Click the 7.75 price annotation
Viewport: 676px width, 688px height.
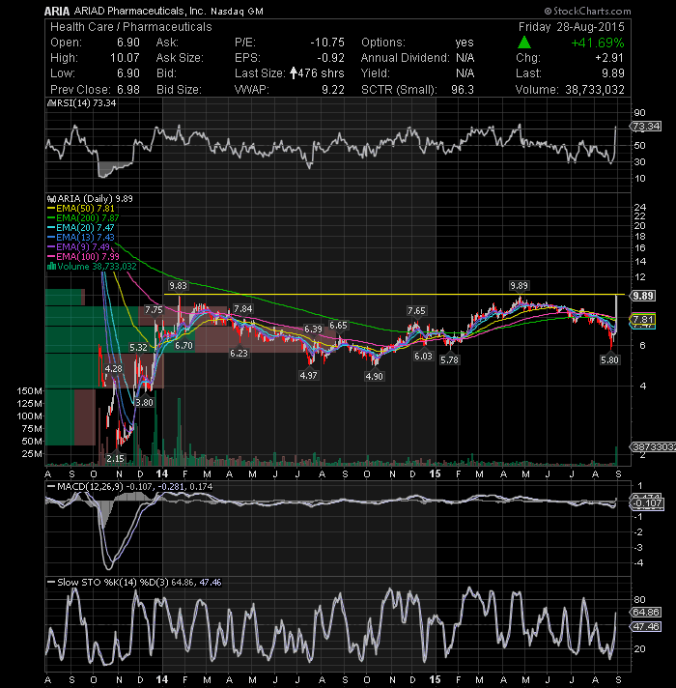[x=154, y=310]
